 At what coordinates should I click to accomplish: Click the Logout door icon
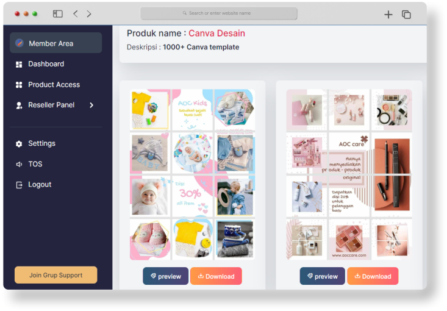(19, 185)
